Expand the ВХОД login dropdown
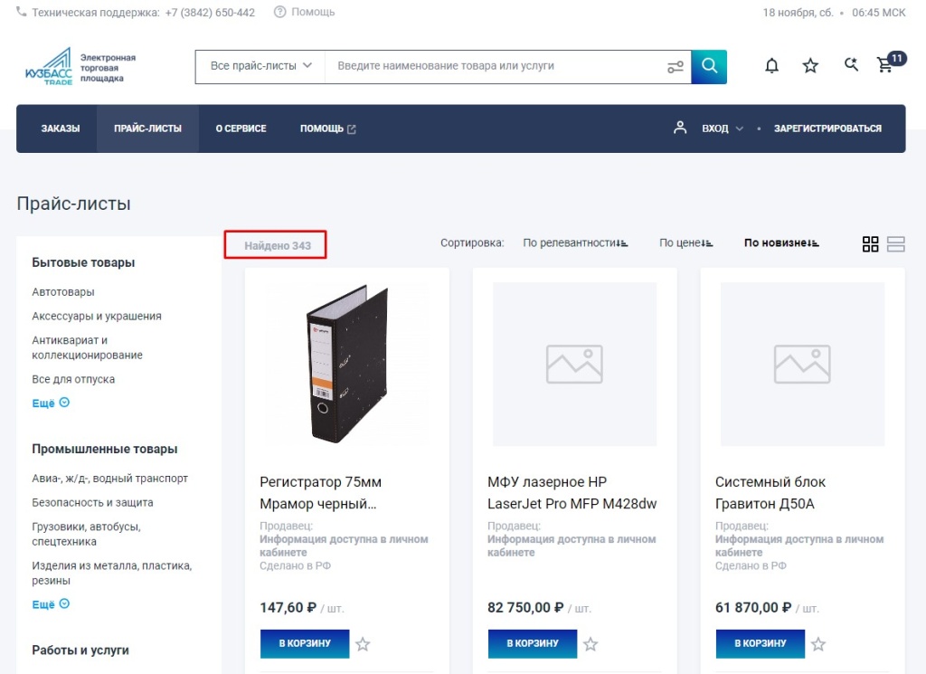This screenshot has height=674, width=926. pos(723,128)
